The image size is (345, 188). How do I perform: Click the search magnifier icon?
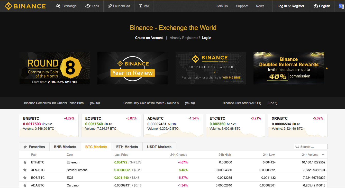pos(298,147)
